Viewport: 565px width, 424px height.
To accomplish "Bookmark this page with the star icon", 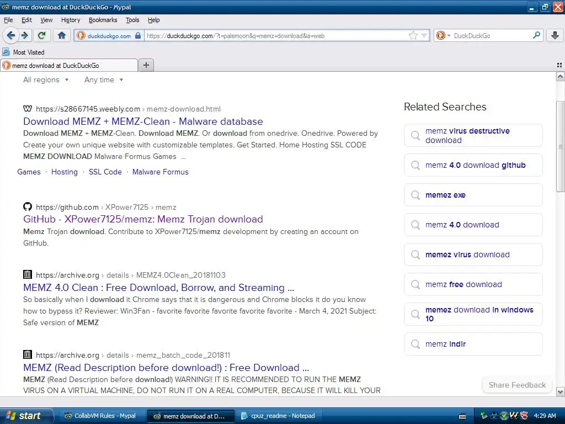I will click(413, 35).
